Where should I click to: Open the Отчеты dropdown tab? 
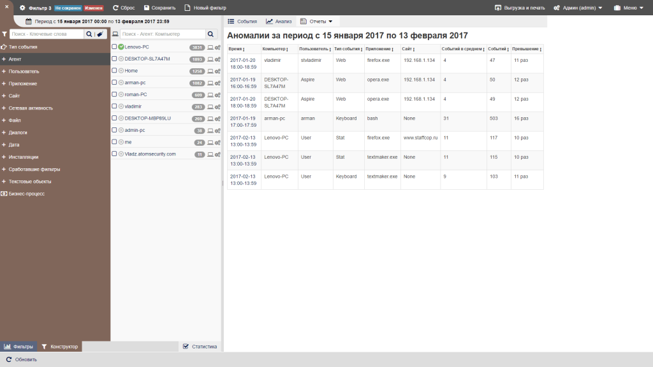[x=319, y=20]
